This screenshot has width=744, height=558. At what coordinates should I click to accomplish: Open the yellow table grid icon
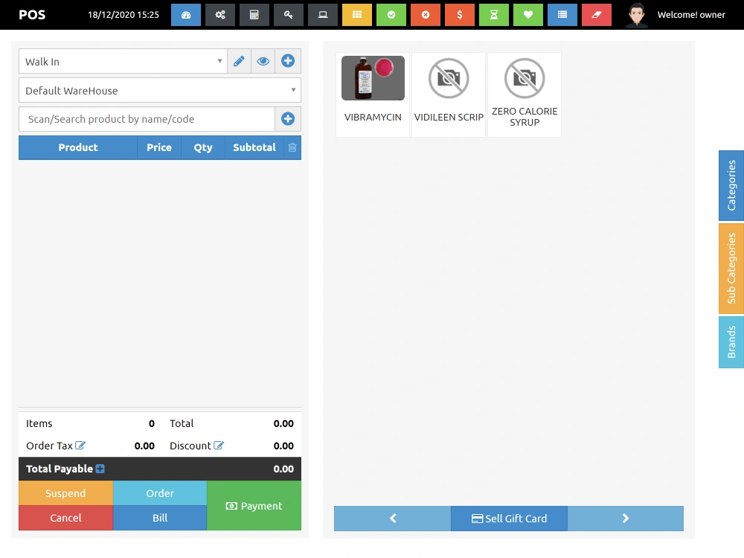[x=357, y=15]
